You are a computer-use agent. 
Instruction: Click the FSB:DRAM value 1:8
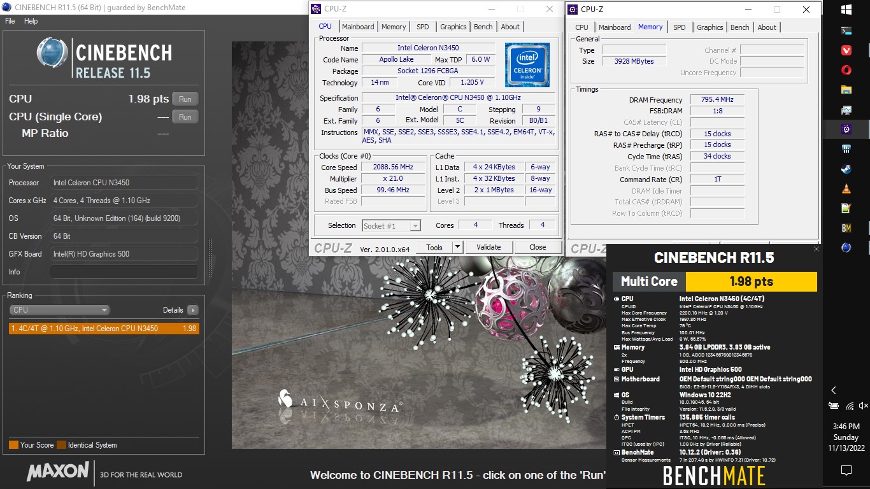coord(717,111)
